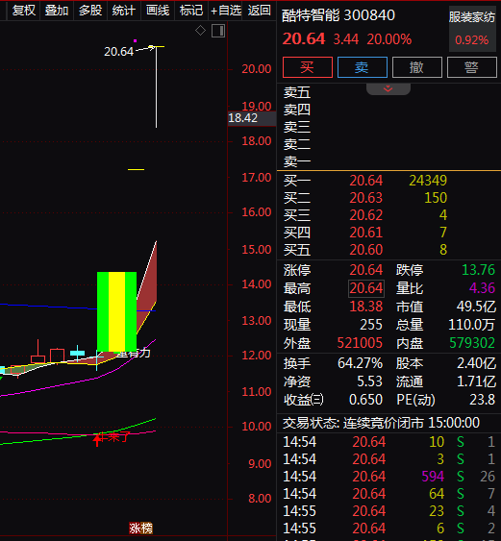The height and width of the screenshot is (541, 501).
Task: Select the 14:54 trade with 594 volume
Action: pyautogui.click(x=388, y=477)
